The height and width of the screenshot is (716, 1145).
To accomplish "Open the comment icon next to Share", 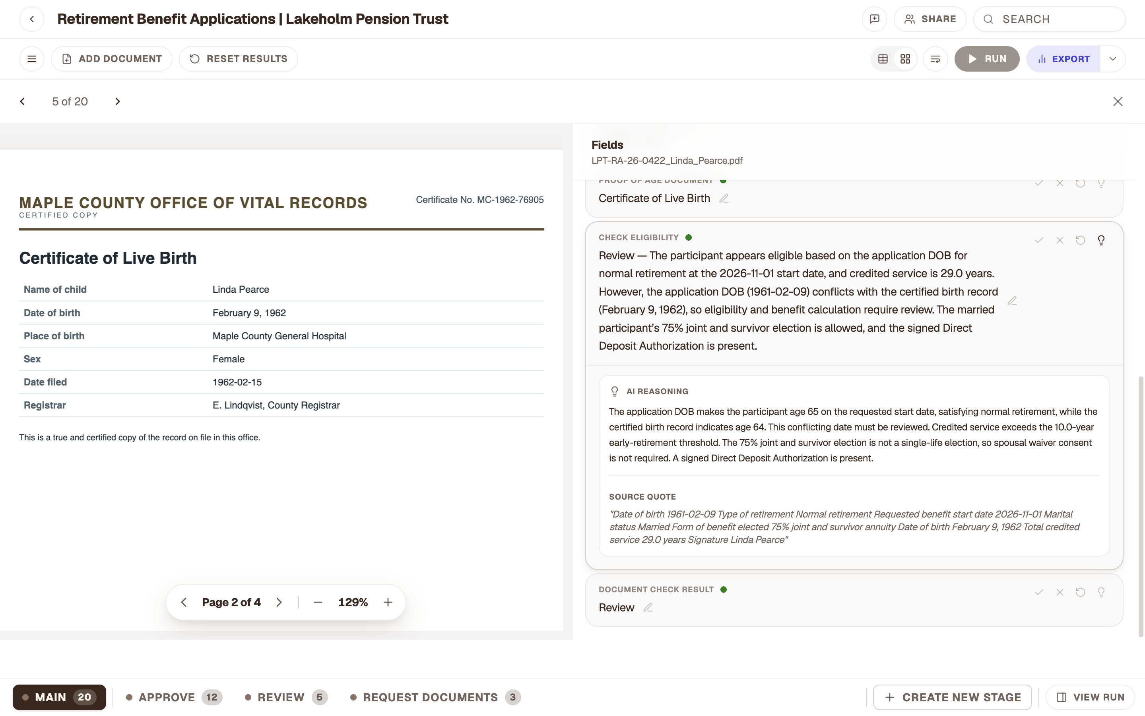I will tap(874, 19).
